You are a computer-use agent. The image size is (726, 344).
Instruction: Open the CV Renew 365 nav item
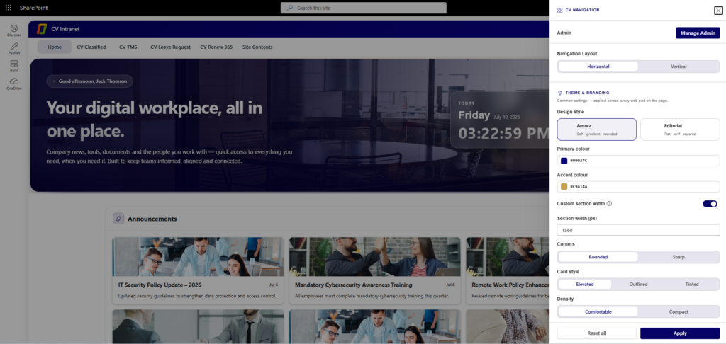tap(216, 47)
